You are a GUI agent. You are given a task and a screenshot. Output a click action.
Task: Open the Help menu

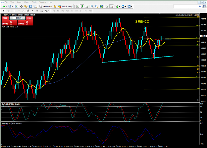(x=50, y=2)
